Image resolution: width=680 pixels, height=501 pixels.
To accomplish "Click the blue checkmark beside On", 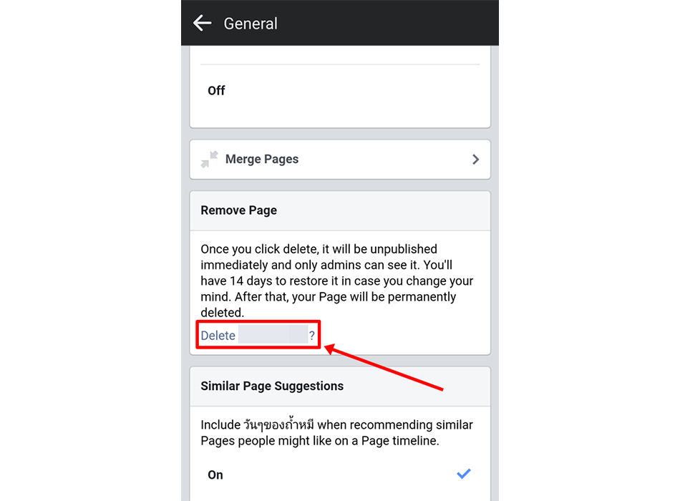I will [x=464, y=474].
